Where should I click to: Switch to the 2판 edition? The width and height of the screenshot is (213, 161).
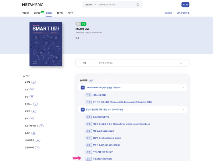click(78, 24)
